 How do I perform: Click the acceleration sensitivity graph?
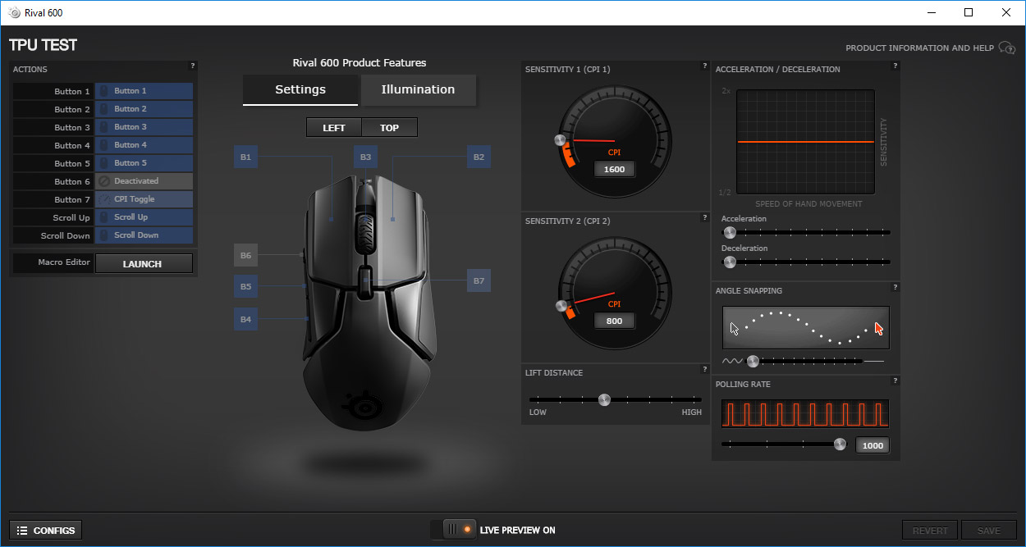pyautogui.click(x=805, y=142)
